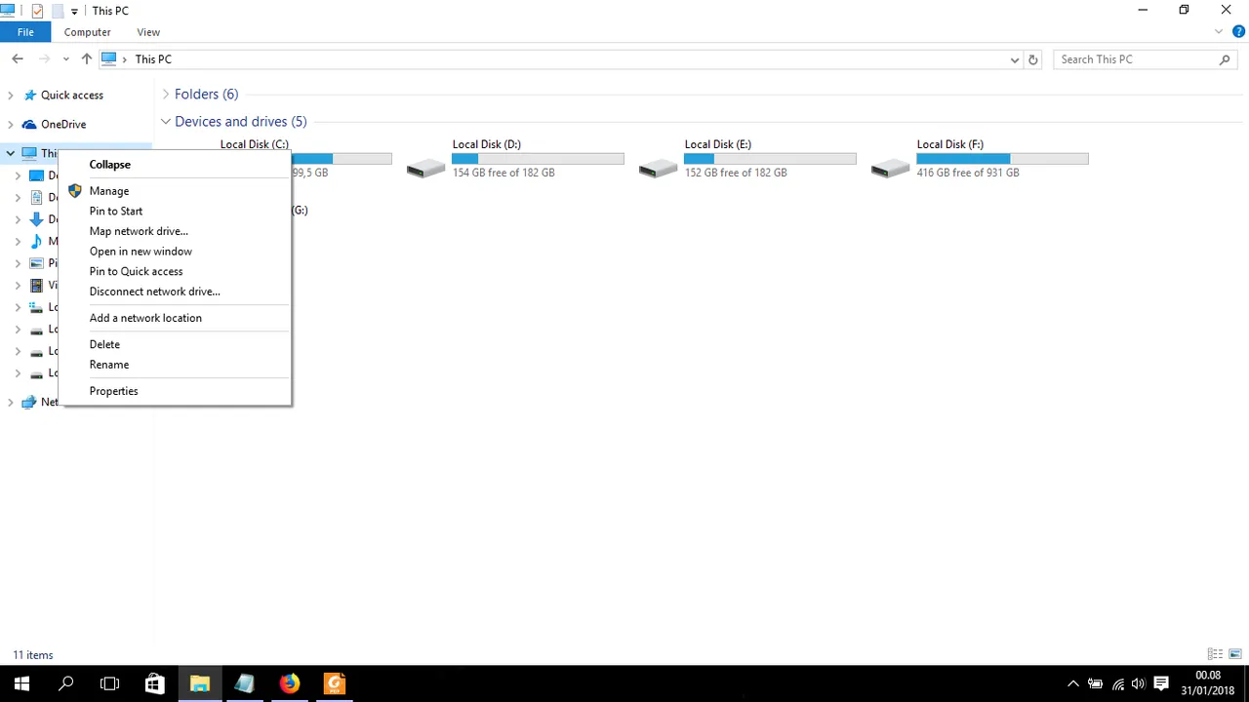Open the Action Center notifications icon
The width and height of the screenshot is (1249, 702).
click(x=1161, y=684)
